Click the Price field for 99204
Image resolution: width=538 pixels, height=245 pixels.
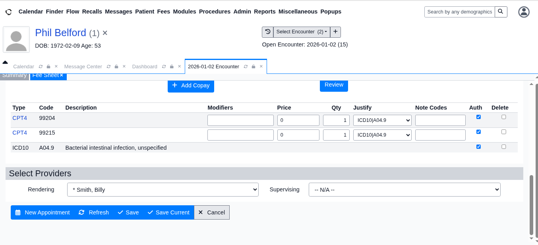tap(298, 120)
